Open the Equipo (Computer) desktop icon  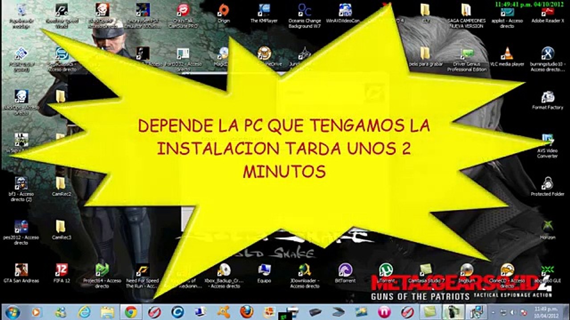(x=264, y=273)
